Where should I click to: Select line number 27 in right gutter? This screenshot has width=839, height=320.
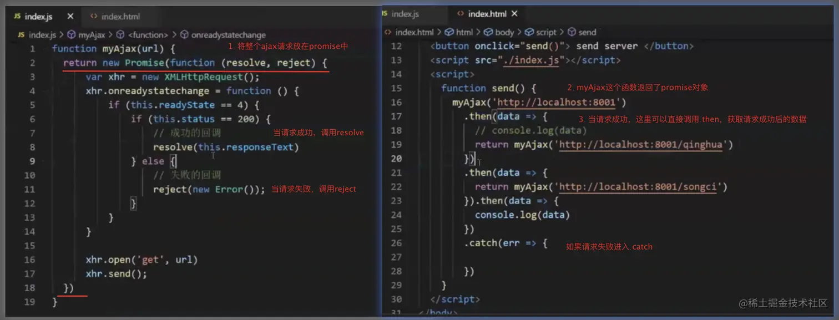(396, 257)
